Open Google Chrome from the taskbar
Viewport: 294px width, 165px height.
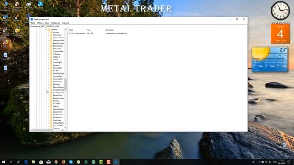coord(56,162)
